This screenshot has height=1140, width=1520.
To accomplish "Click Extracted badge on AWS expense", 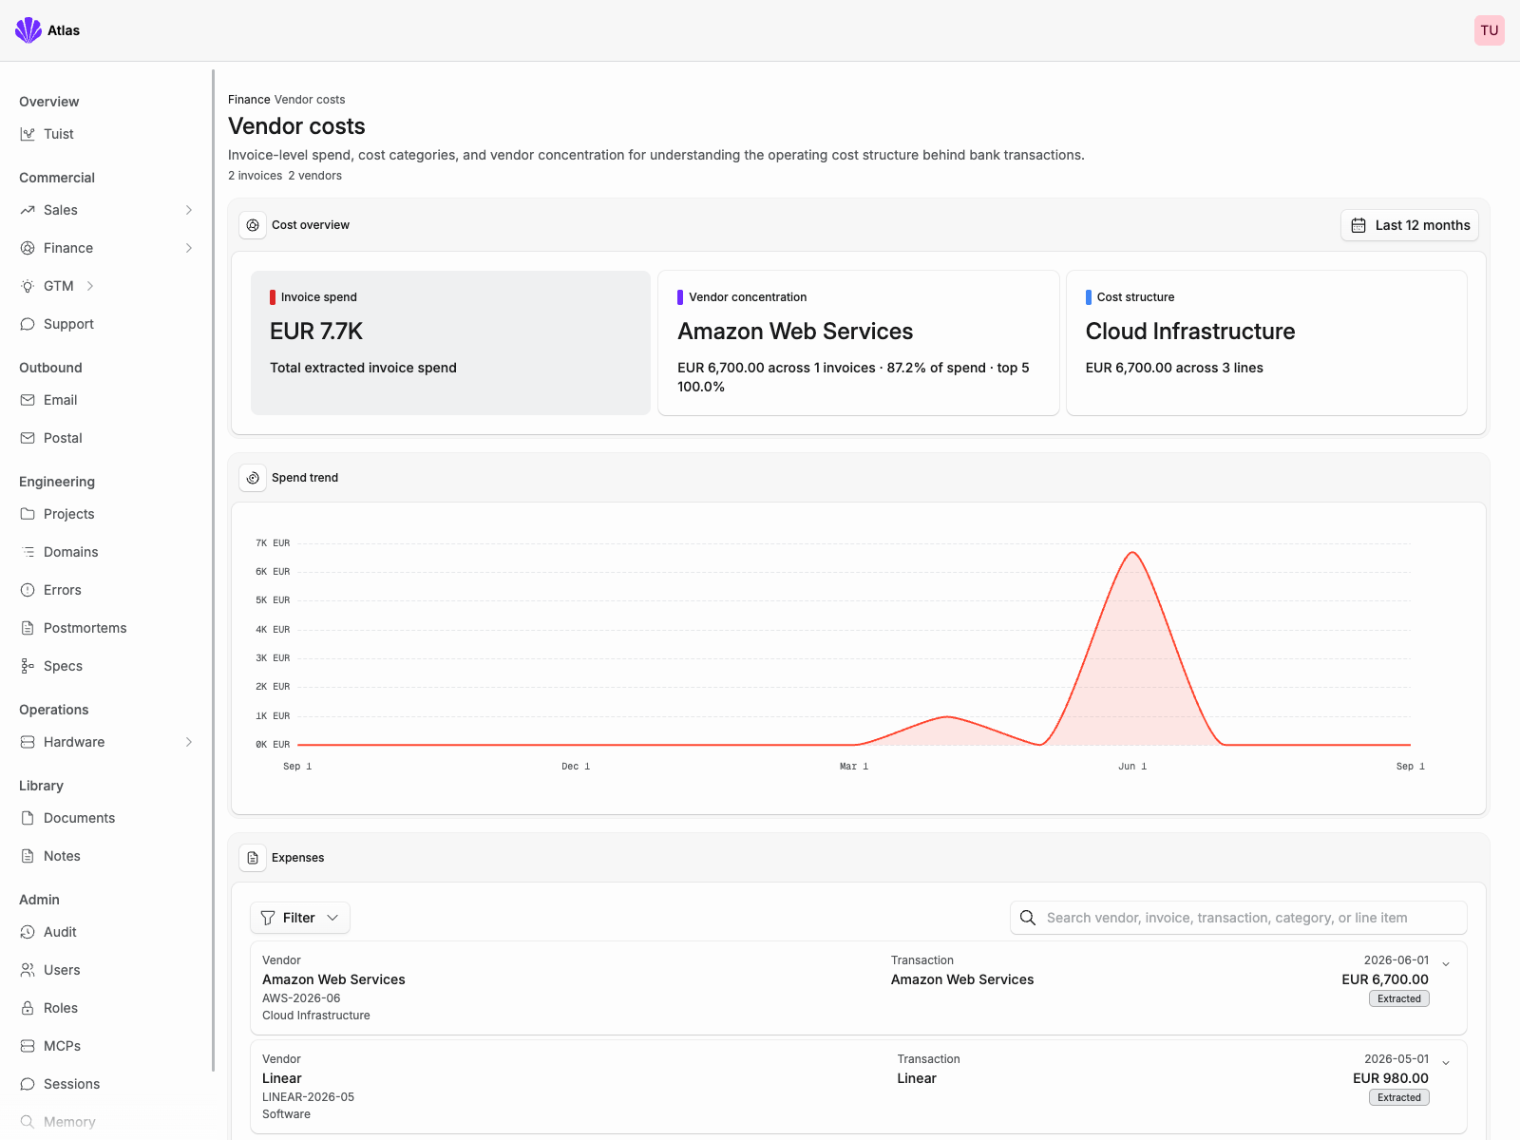I will (x=1399, y=998).
